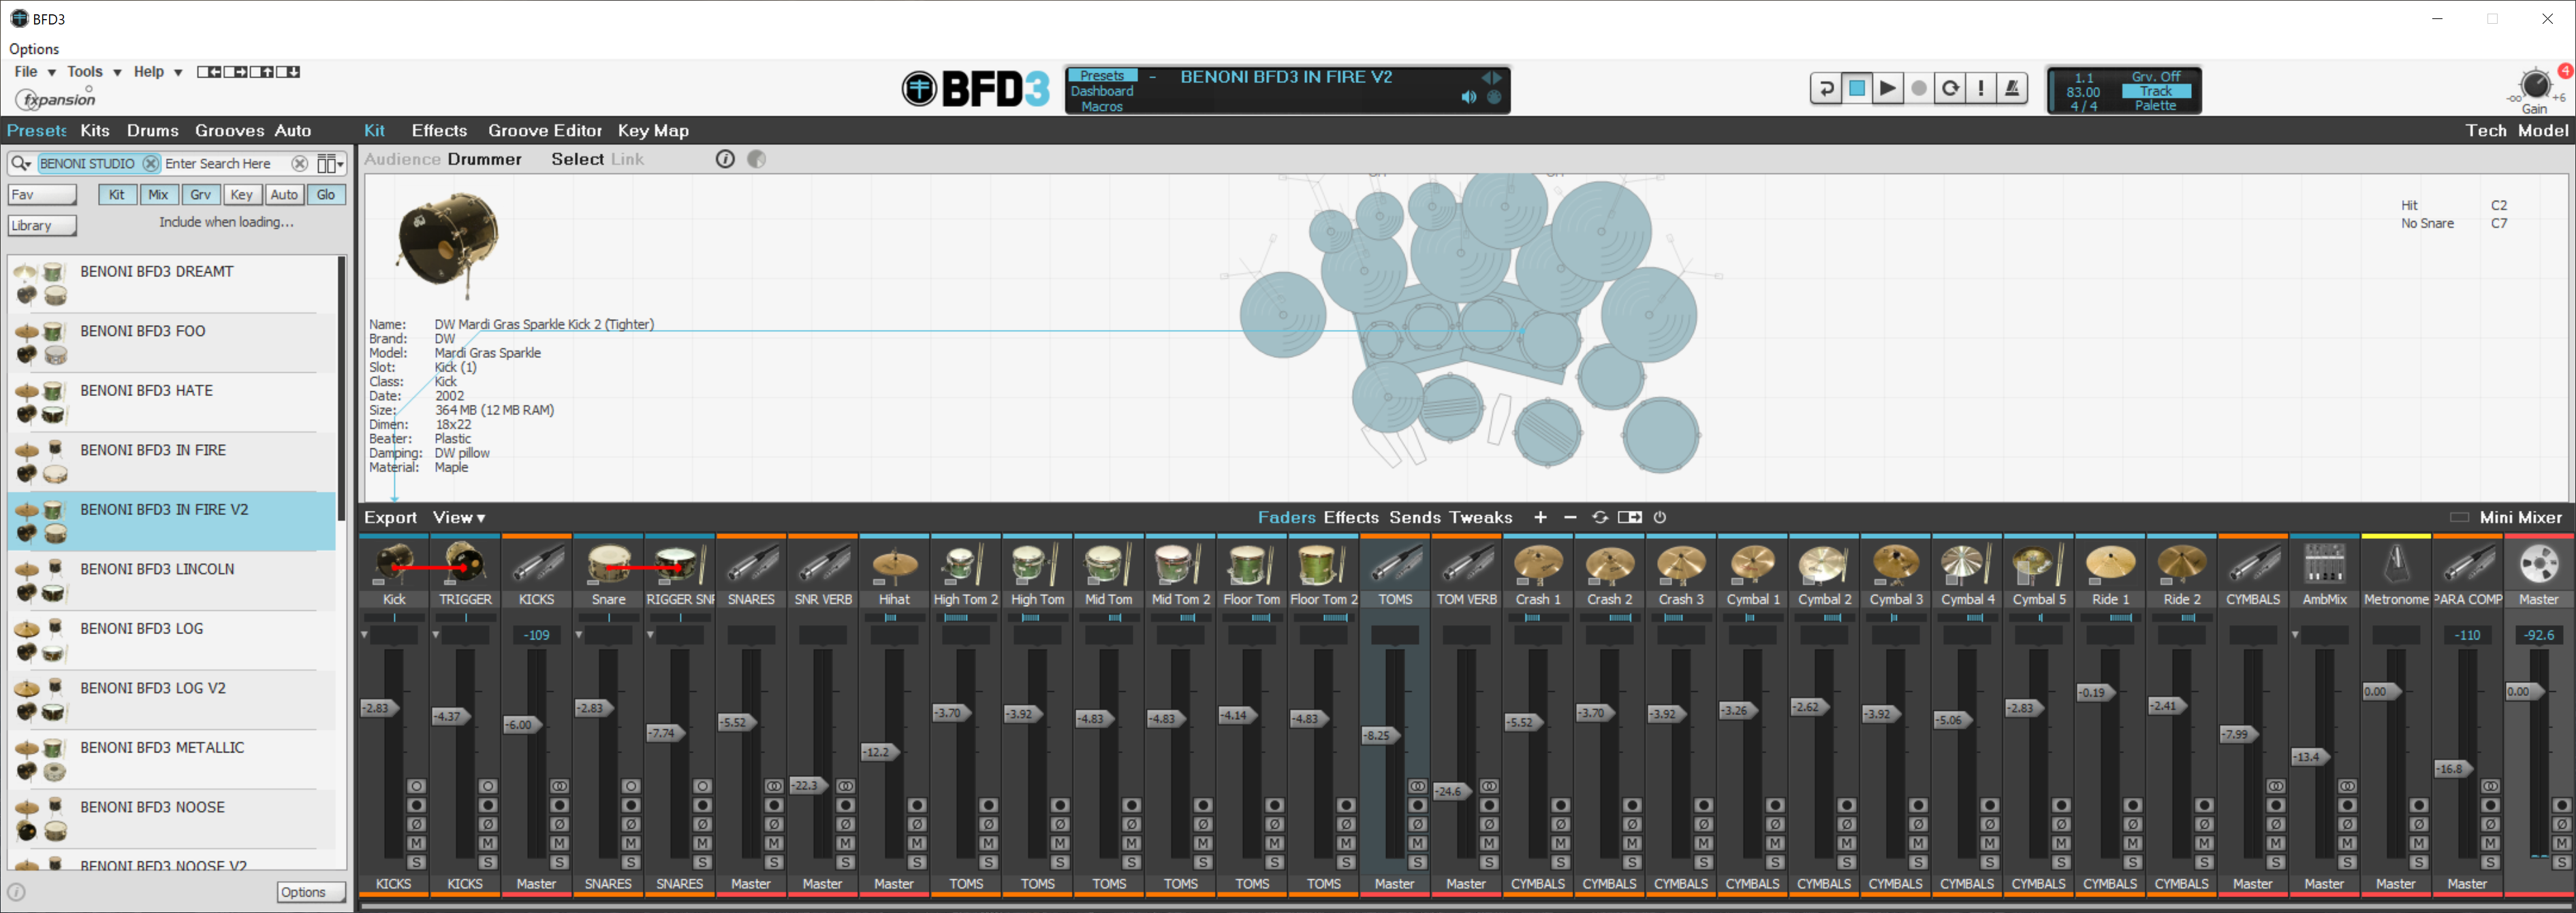
Task: Toggle loop mode in the transport
Action: click(x=1950, y=89)
